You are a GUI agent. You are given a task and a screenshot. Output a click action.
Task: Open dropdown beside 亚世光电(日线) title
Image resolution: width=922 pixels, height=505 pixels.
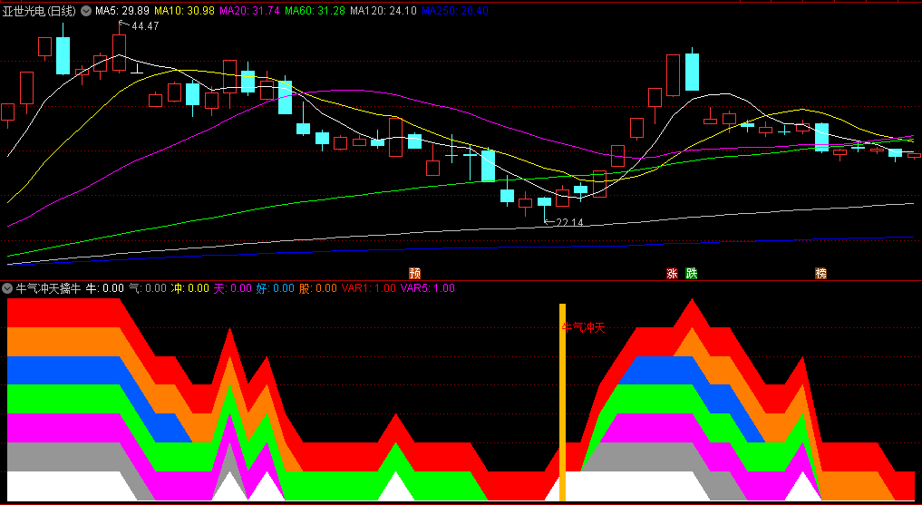(86, 11)
